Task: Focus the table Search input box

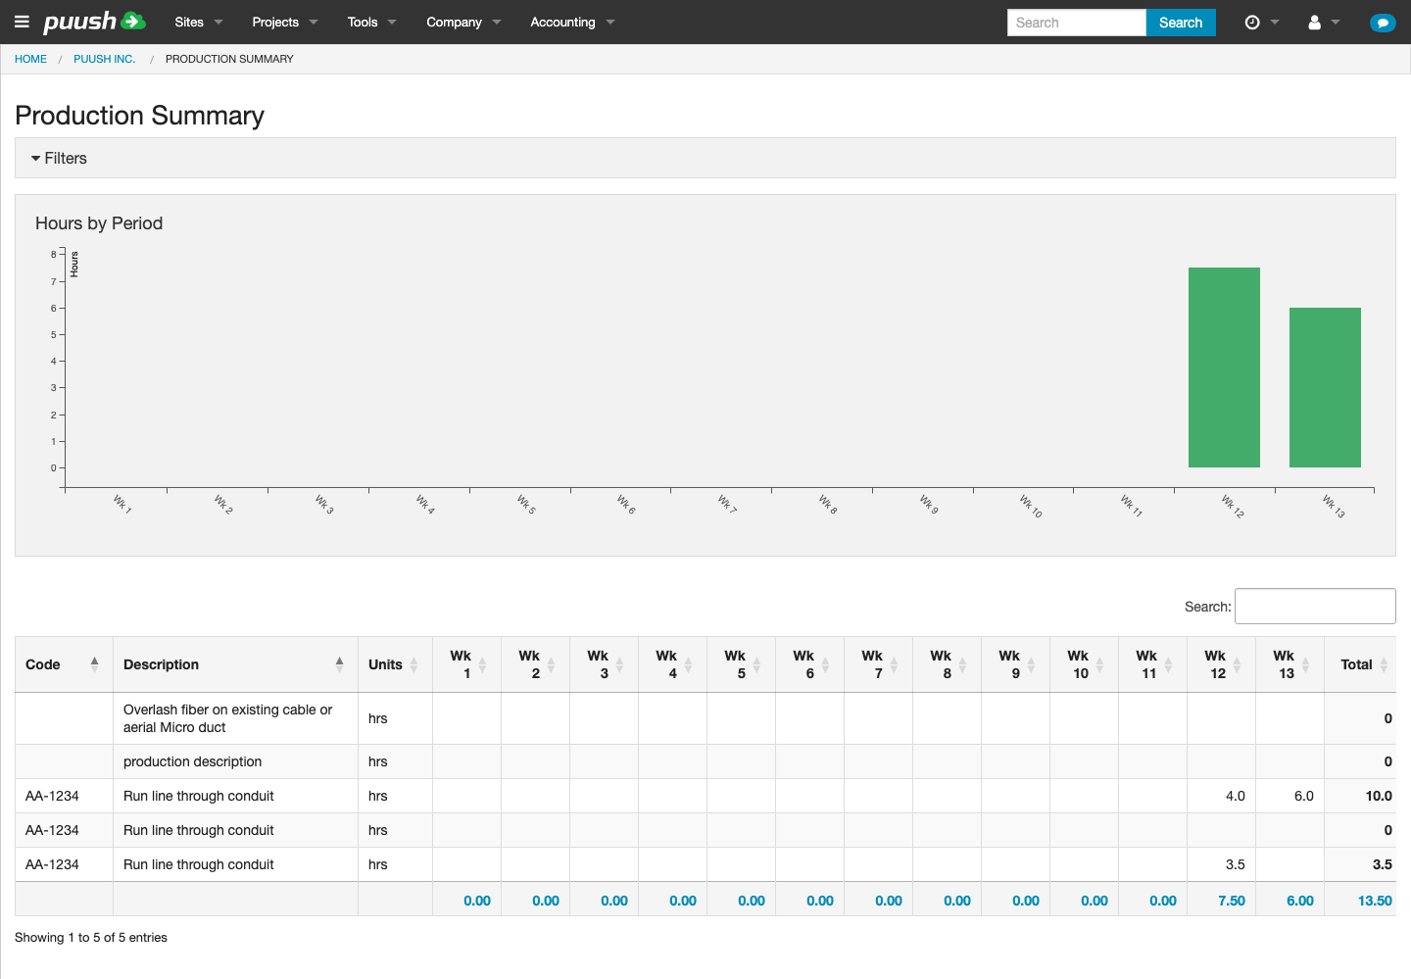Action: coord(1315,606)
